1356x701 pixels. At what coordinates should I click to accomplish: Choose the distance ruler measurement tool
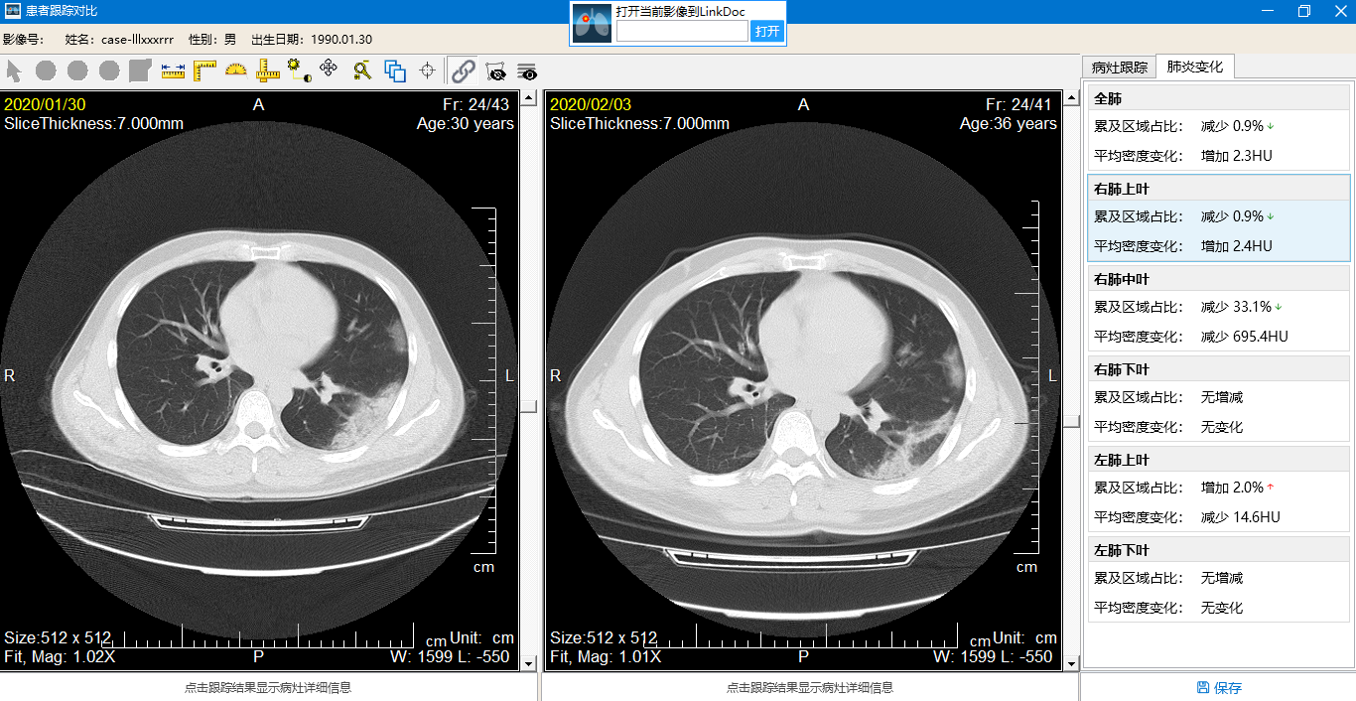click(x=173, y=71)
